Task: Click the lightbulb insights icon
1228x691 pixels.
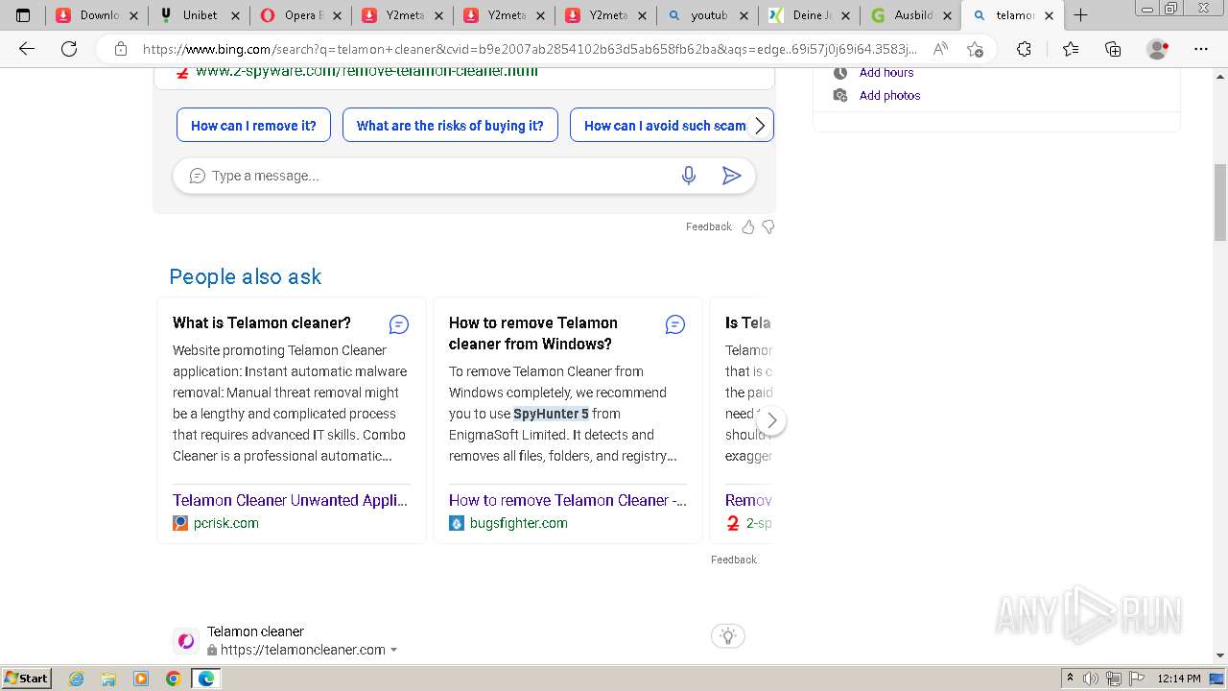Action: tap(728, 635)
